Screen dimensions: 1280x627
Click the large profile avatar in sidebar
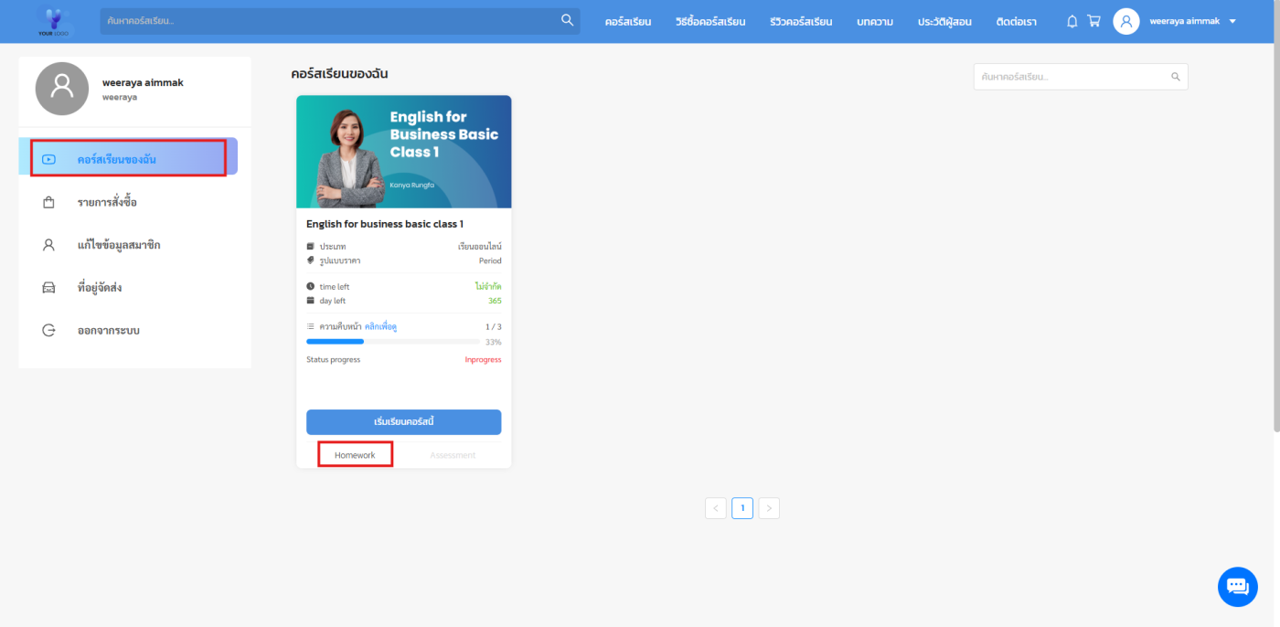[x=62, y=89]
